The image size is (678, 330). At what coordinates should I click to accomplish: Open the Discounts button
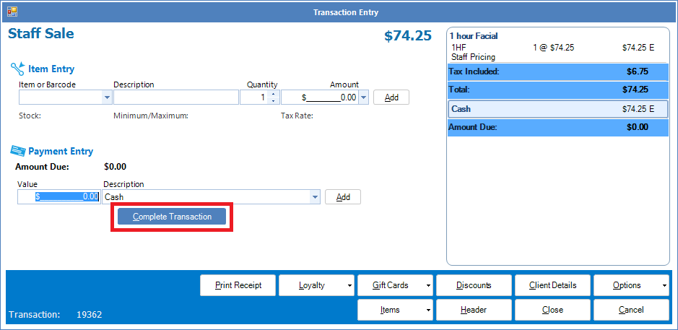click(x=474, y=285)
